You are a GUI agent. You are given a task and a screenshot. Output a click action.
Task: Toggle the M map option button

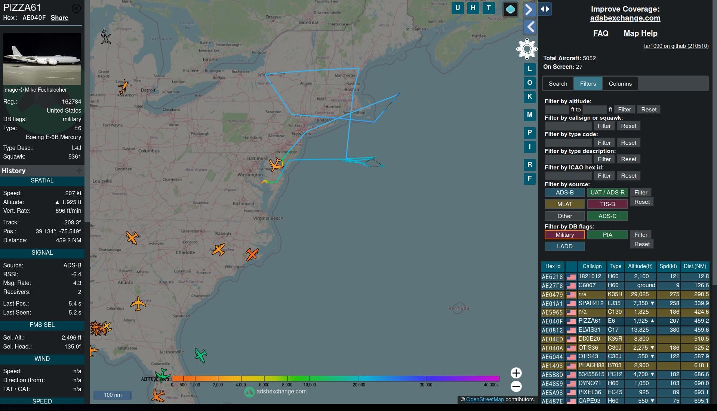530,115
